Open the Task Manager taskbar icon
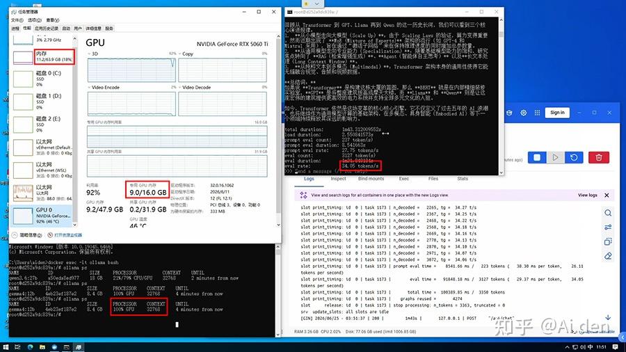This screenshot has height=352, width=626. (x=79, y=347)
